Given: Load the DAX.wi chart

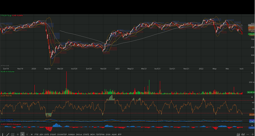Looking at the screenshot, I should coord(79,134).
